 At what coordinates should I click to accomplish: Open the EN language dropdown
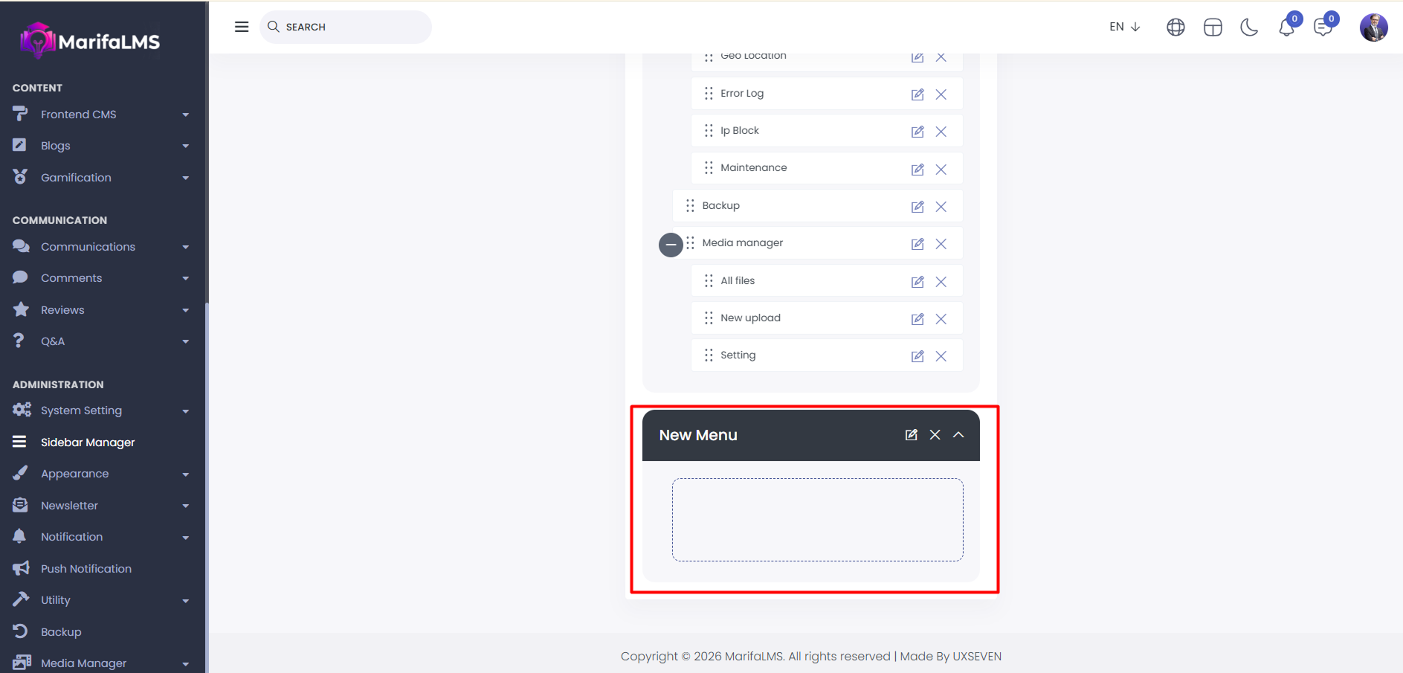1124,27
